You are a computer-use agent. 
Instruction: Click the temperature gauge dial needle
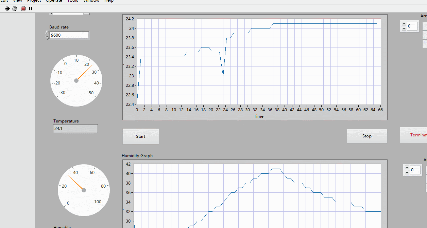coord(84,73)
